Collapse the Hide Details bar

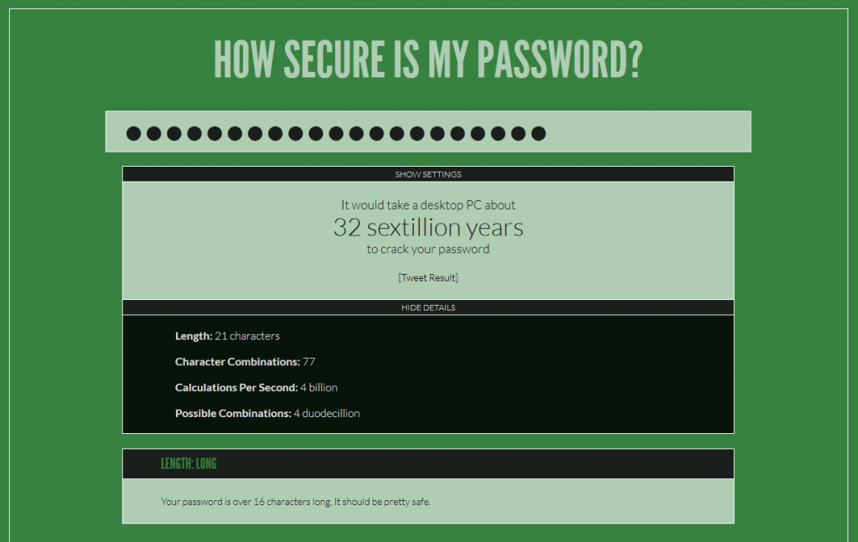(x=428, y=307)
